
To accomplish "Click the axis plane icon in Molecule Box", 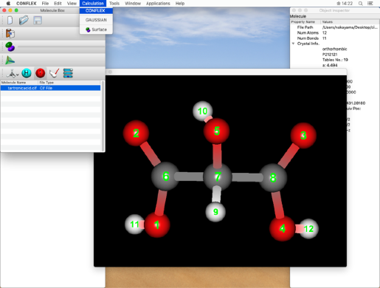I will pyautogui.click(x=10, y=60).
